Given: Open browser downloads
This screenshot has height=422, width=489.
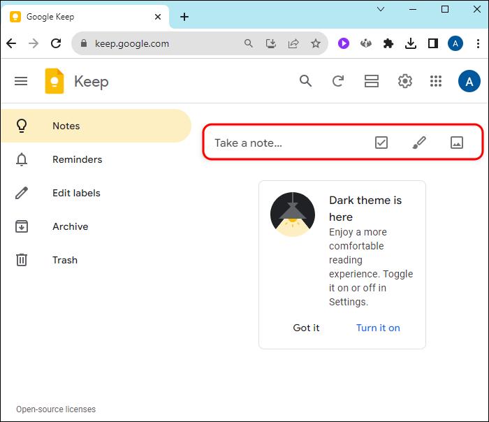Looking at the screenshot, I should 411,43.
